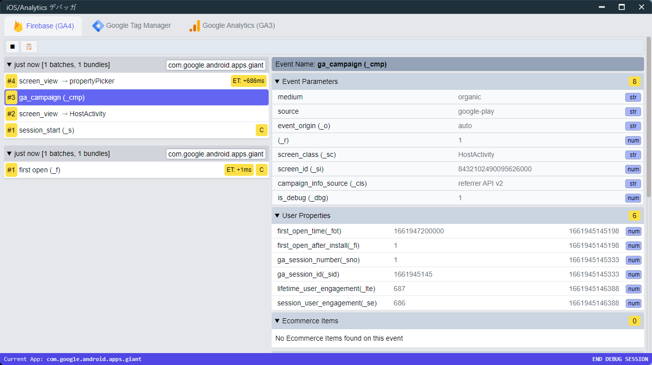The image size is (652, 365).
Task: Open the Google Analytics (GA3) tab
Action: point(232,26)
